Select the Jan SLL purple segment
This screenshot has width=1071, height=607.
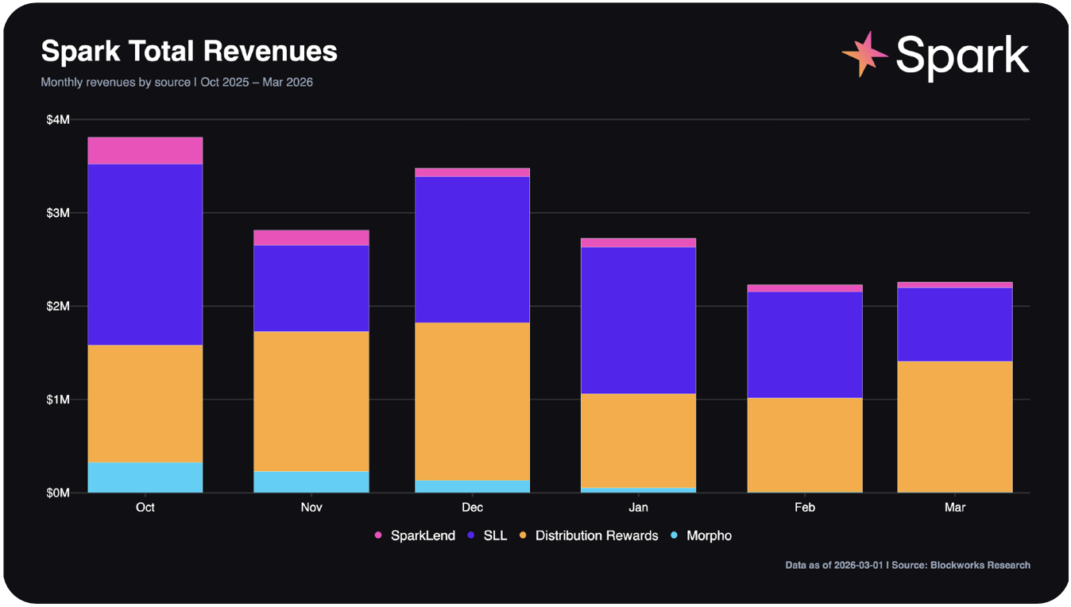[x=639, y=321]
